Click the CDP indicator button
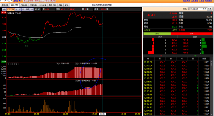 [32, 9]
